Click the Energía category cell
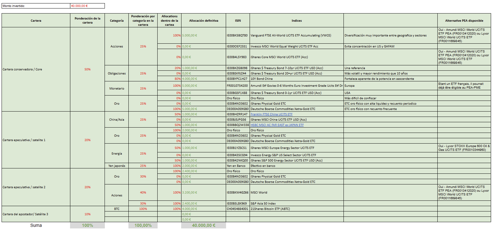This screenshot has width=492, height=230. (116, 154)
